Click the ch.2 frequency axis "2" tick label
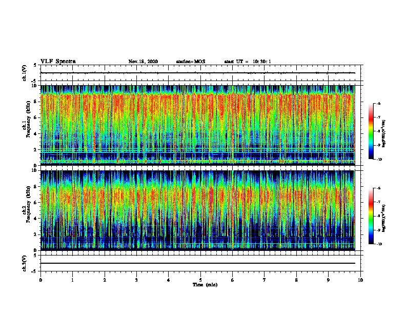Viewport: 406px width, 314px height. tap(35, 234)
